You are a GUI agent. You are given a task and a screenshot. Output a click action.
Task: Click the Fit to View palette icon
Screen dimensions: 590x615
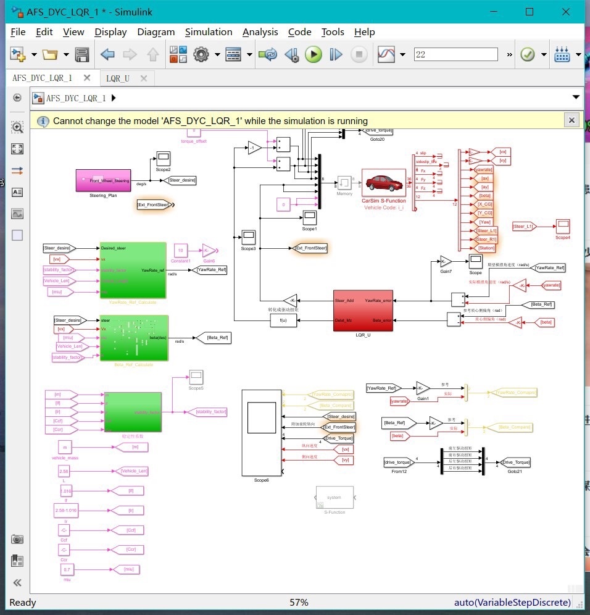17,149
